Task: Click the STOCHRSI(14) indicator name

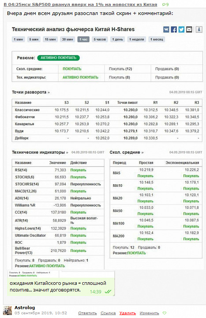Action: coord(27,184)
